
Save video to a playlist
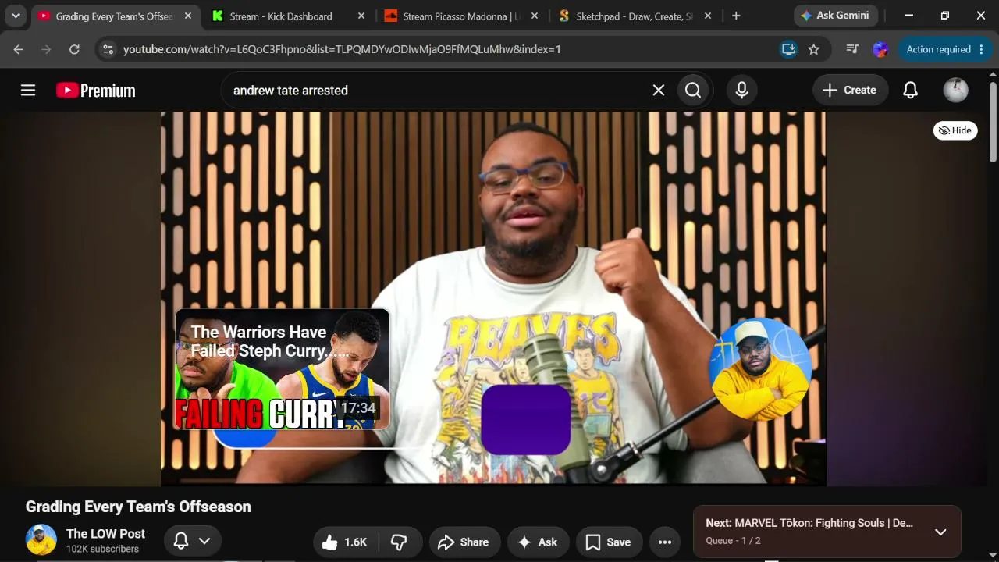coord(609,542)
